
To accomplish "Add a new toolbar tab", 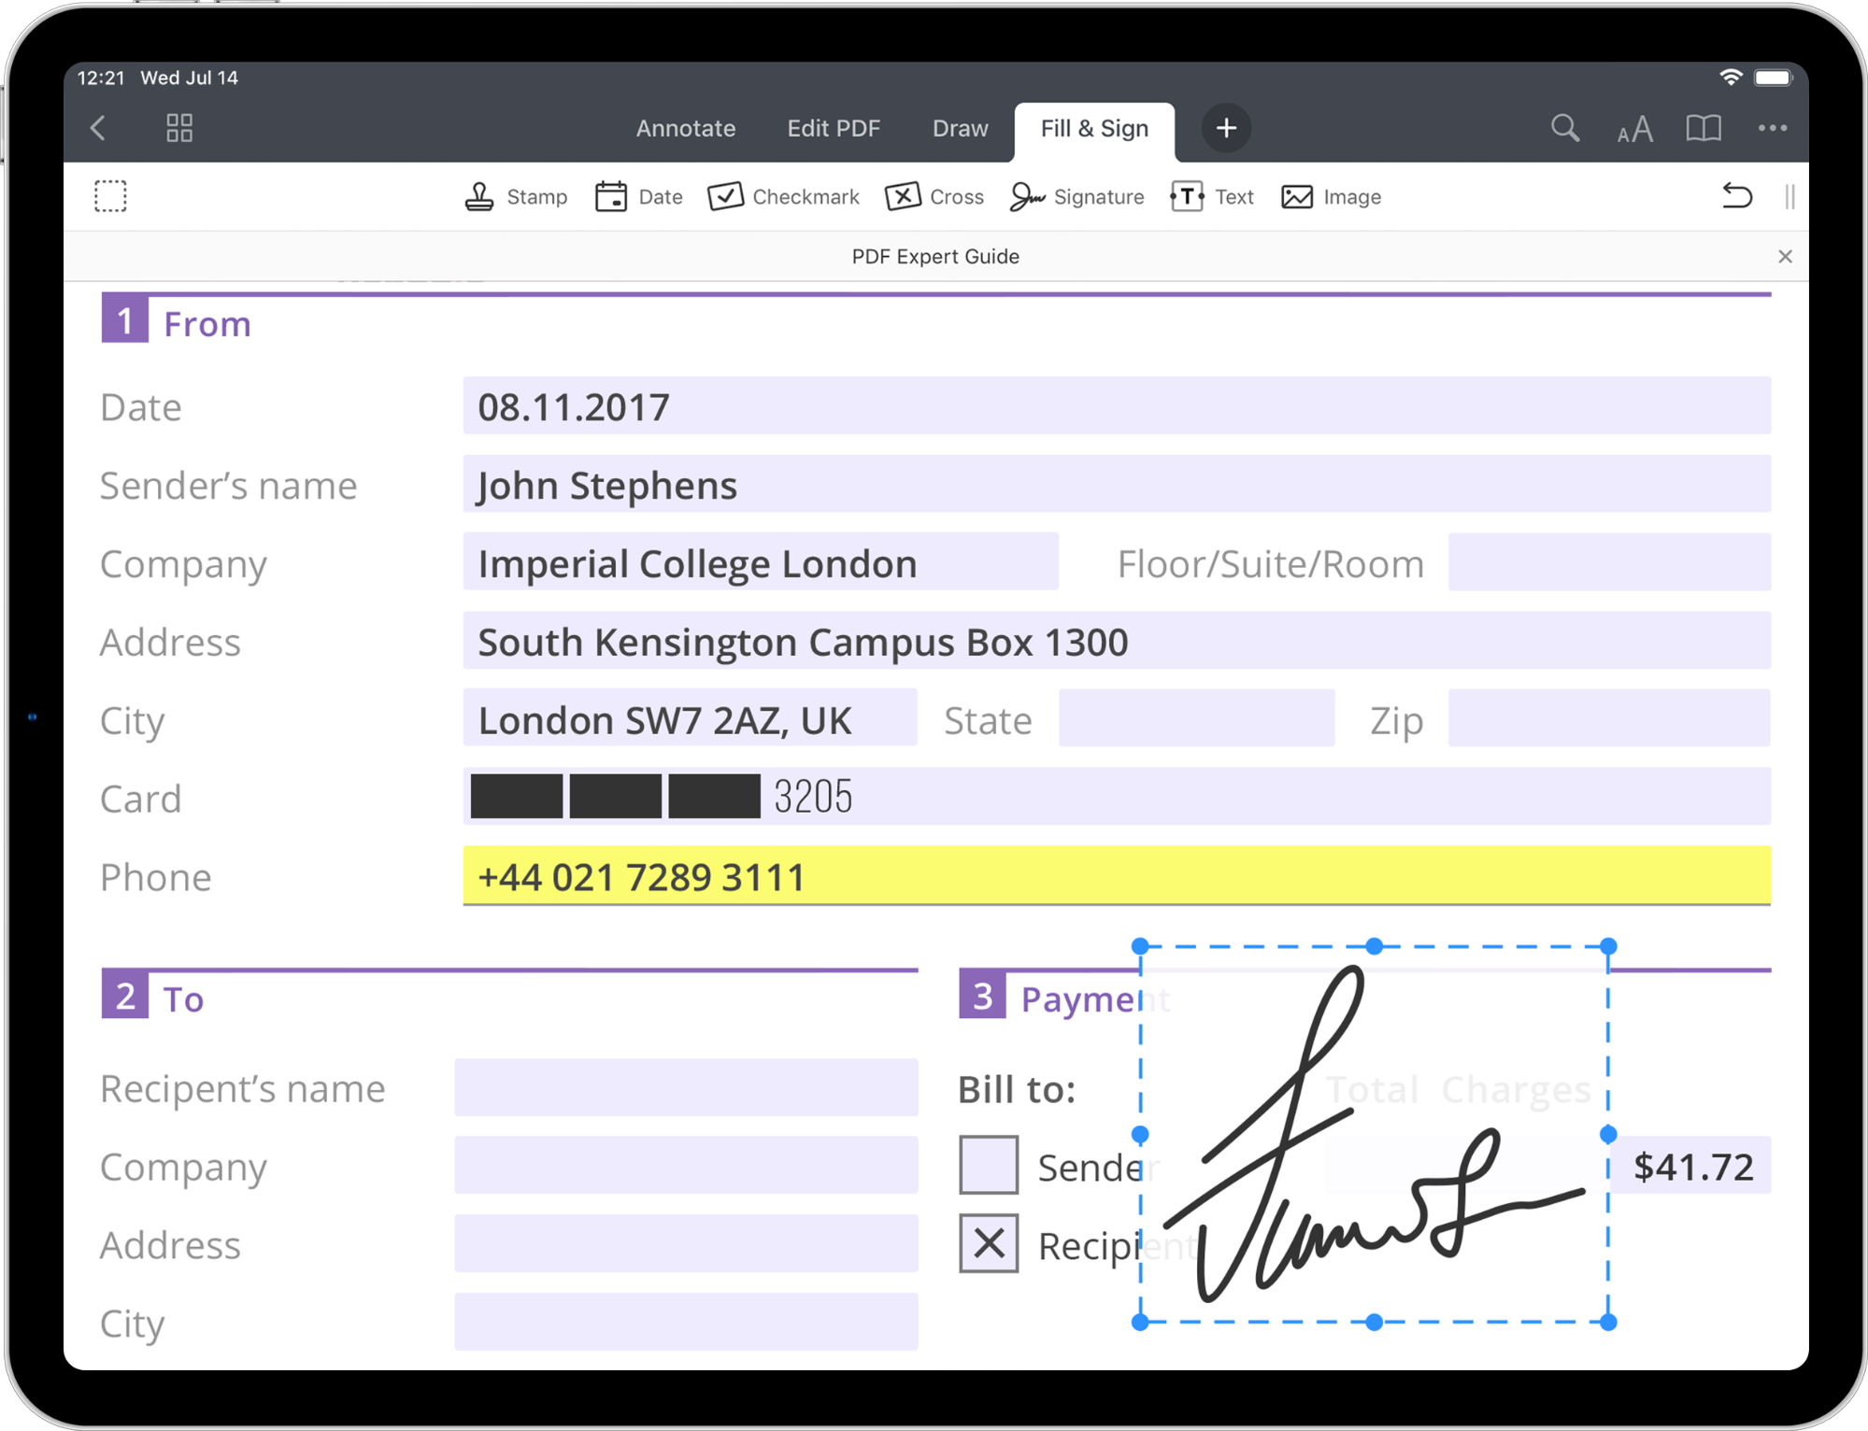I will (x=1226, y=128).
